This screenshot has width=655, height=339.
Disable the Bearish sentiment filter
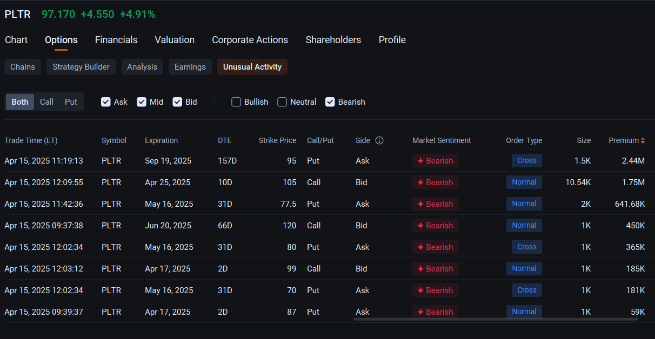pyautogui.click(x=330, y=102)
